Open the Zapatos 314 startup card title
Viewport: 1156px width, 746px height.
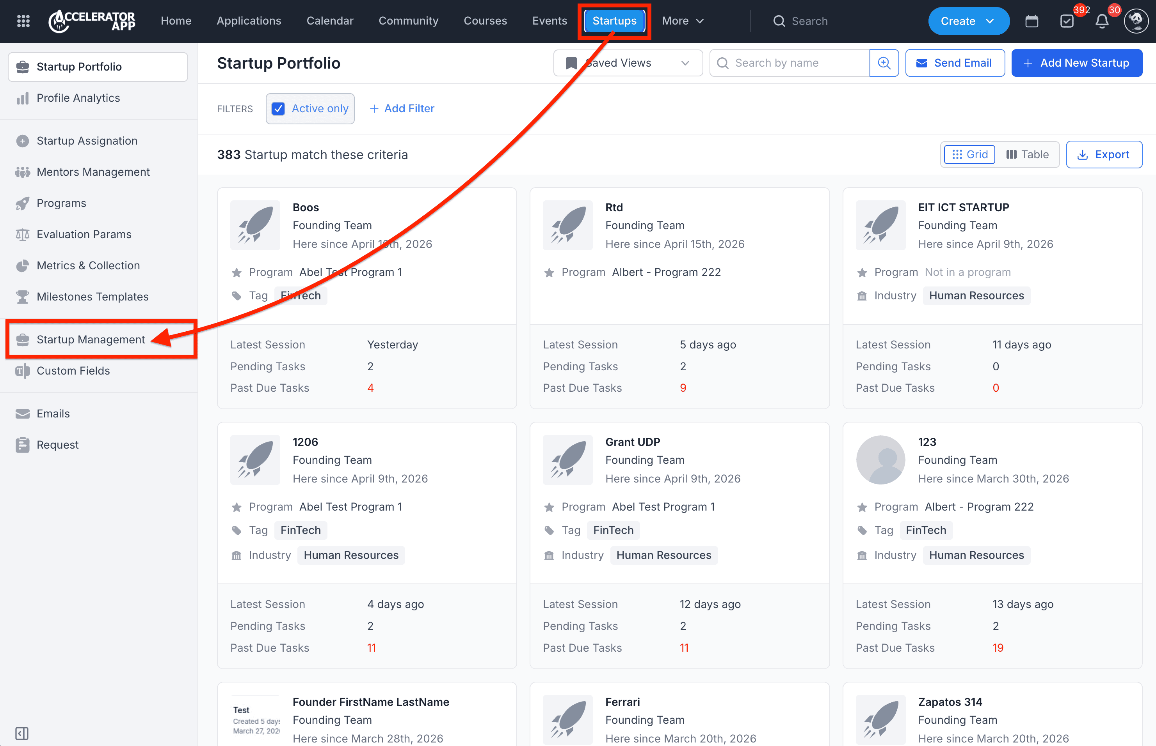[x=950, y=702]
